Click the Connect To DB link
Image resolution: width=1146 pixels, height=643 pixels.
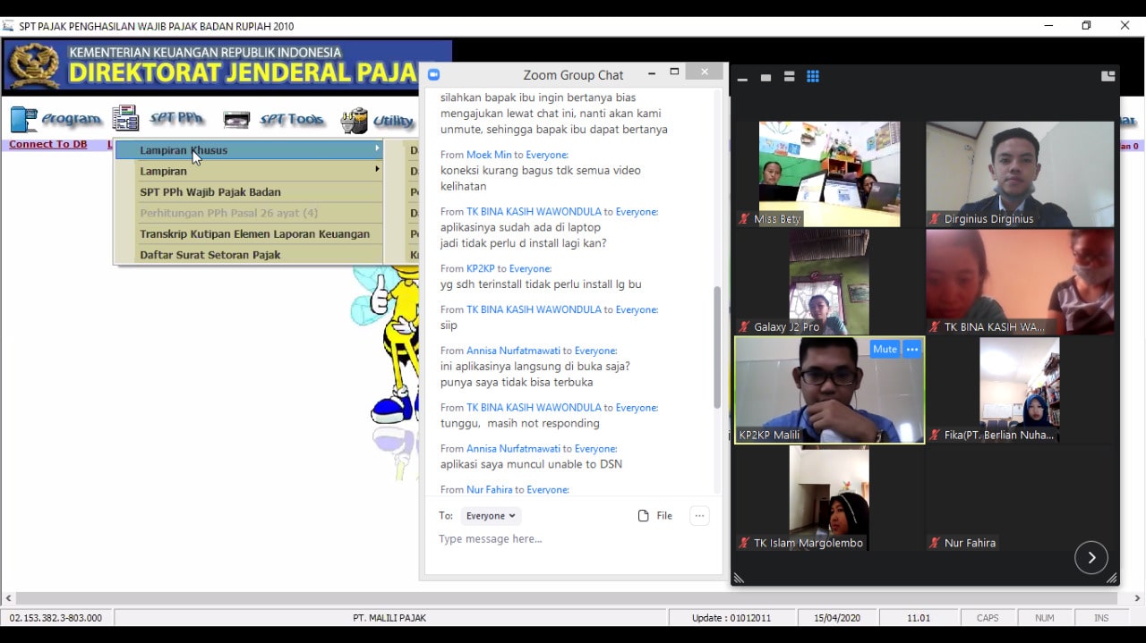48,144
